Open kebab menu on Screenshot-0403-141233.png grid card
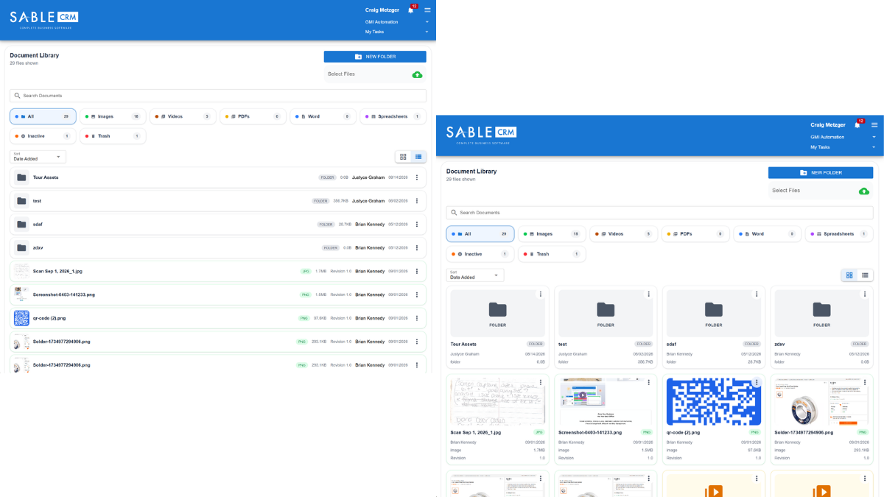The image size is (884, 497). (x=648, y=383)
